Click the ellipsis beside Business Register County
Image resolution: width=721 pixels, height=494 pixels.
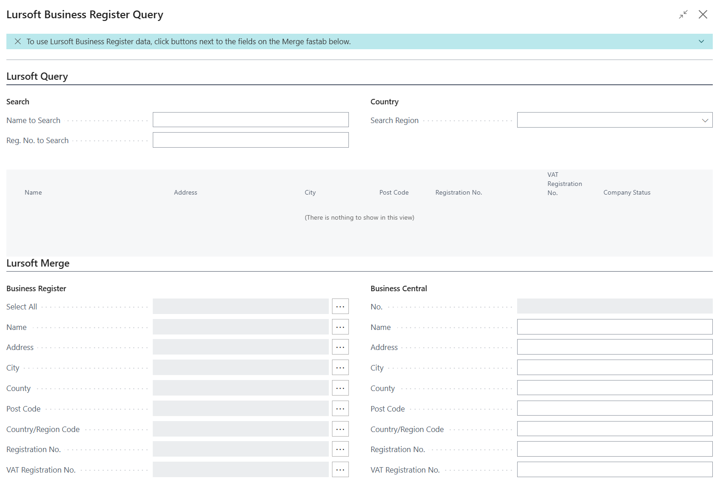click(x=340, y=388)
